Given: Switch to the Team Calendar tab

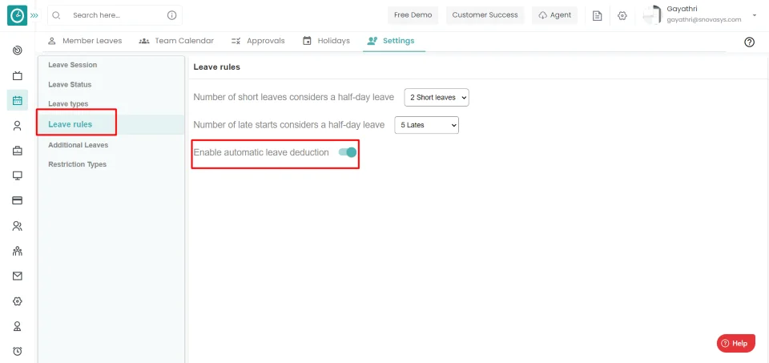Looking at the screenshot, I should coord(176,41).
